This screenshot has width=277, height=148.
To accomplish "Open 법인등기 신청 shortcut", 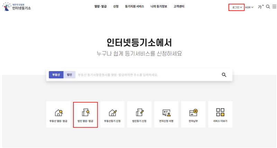I will click(139, 114).
